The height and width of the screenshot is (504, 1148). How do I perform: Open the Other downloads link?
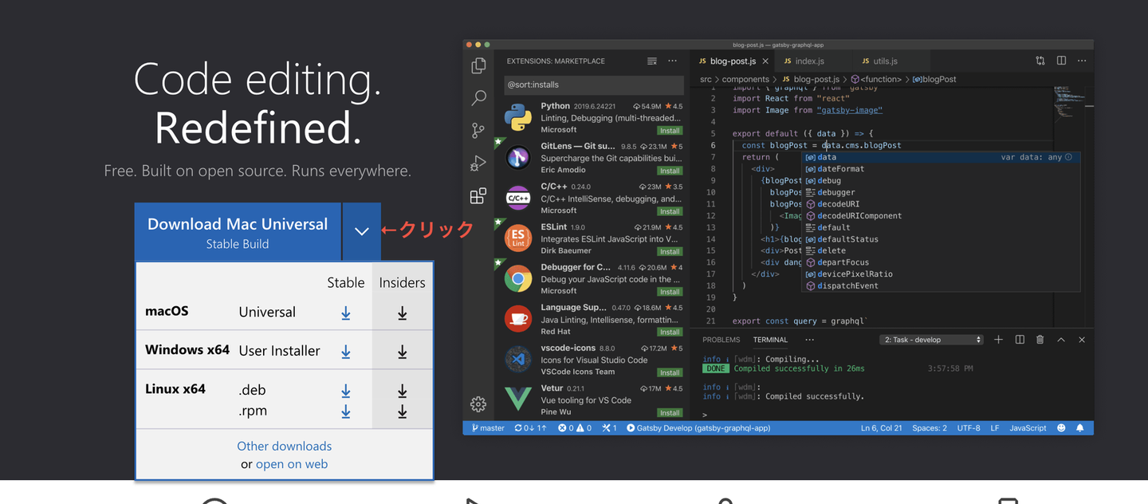pyautogui.click(x=284, y=447)
